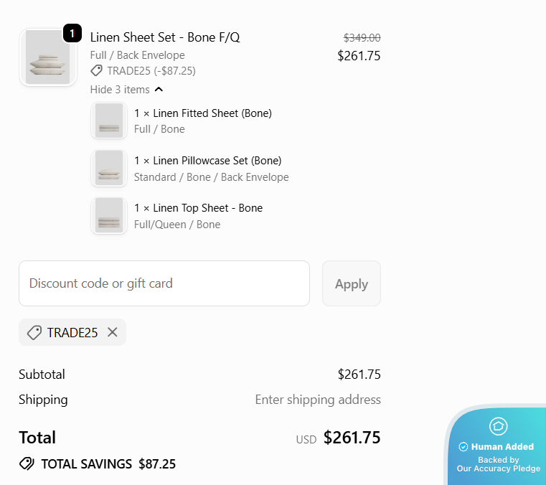
Task: Collapse the list with the Hide 3 items chevron
Action: (x=159, y=90)
